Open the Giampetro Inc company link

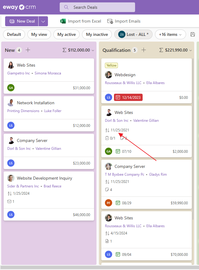18,73
